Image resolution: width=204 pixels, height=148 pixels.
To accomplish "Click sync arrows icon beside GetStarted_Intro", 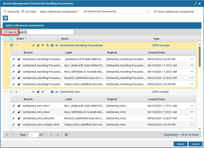I will pyautogui.click(x=57, y=92).
